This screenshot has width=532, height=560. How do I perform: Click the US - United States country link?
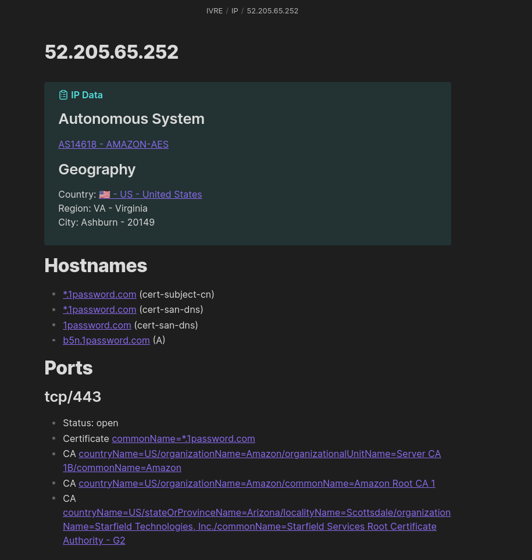tap(157, 194)
